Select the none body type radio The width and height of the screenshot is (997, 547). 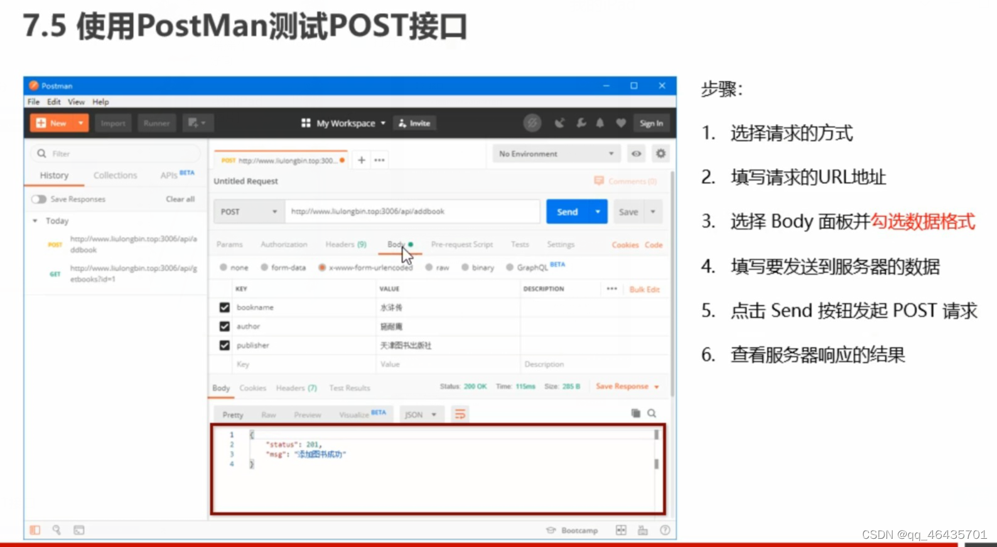[x=224, y=267]
